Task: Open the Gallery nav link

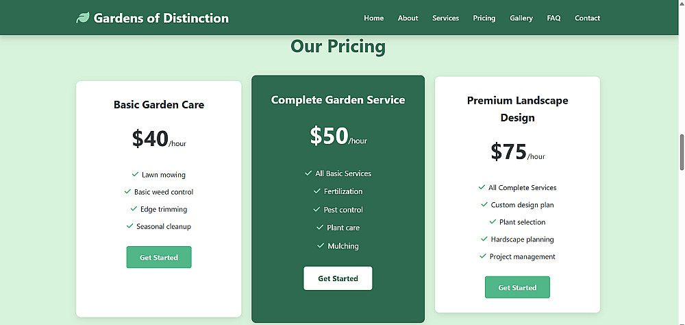Action: click(x=521, y=18)
